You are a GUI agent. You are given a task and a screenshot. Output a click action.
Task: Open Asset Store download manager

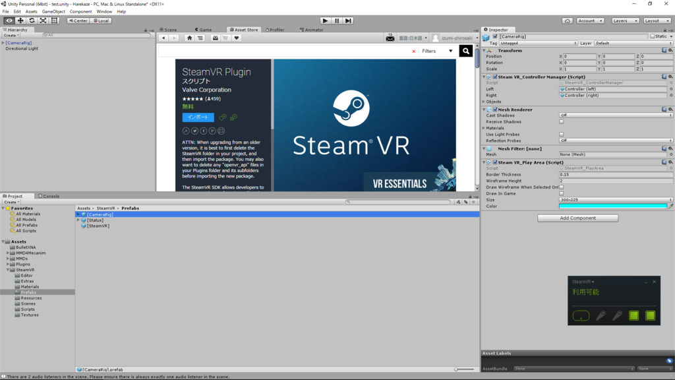(216, 38)
